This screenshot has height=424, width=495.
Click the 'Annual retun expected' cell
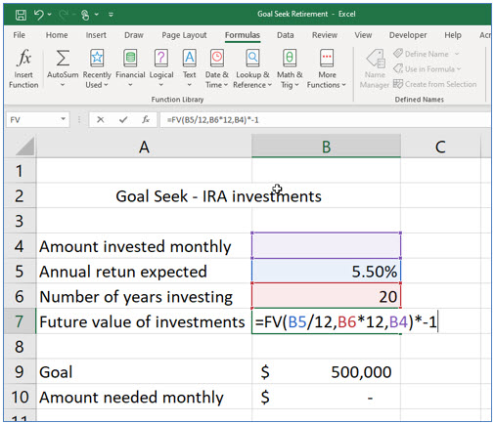click(144, 272)
